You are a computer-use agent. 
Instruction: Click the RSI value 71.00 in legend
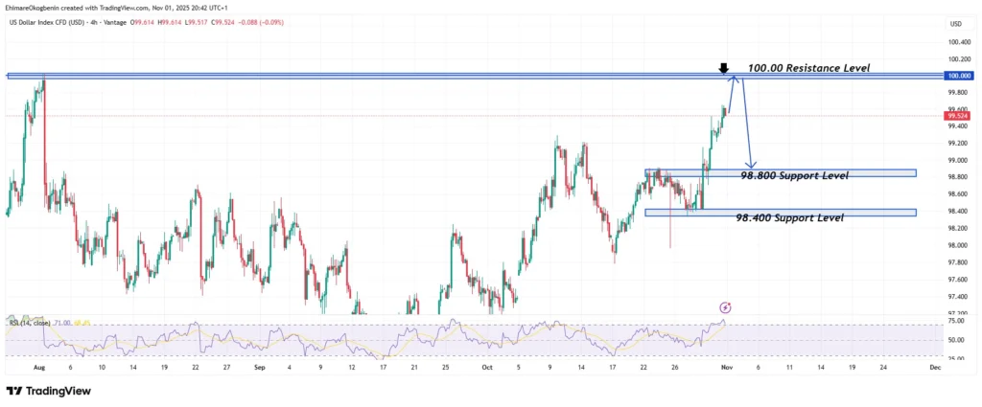(62, 323)
